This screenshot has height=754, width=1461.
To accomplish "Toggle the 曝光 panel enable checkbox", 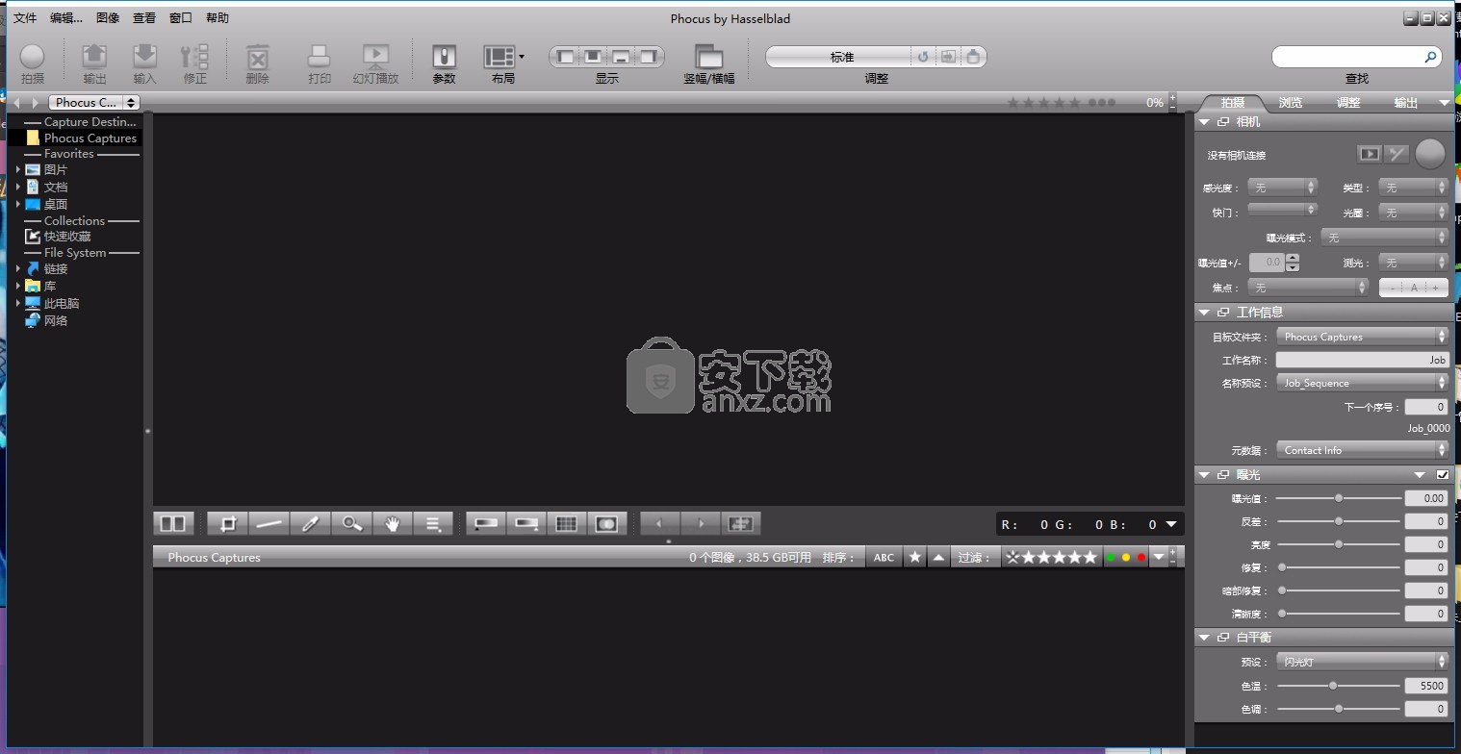I will [1442, 475].
